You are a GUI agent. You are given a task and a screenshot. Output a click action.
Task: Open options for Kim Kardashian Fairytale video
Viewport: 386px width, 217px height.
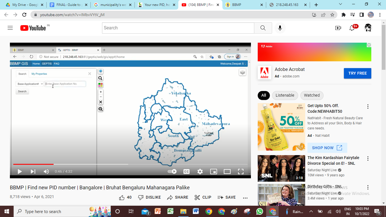coord(368,159)
